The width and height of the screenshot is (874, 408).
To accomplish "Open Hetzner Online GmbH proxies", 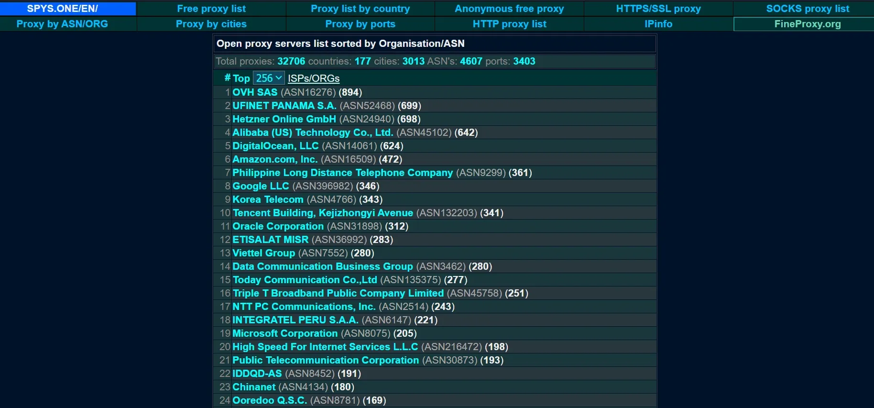I will coord(284,119).
